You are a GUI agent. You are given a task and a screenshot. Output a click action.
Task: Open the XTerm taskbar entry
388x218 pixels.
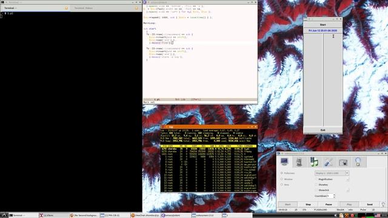tap(53, 216)
